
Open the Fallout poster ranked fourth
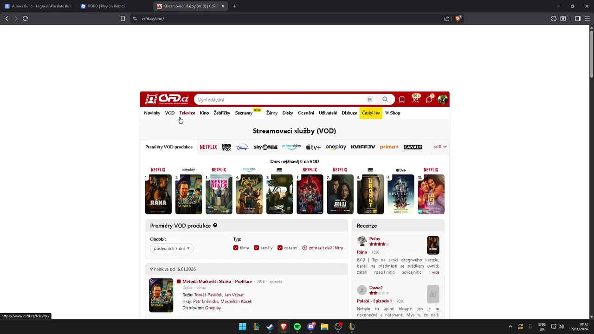249,194
